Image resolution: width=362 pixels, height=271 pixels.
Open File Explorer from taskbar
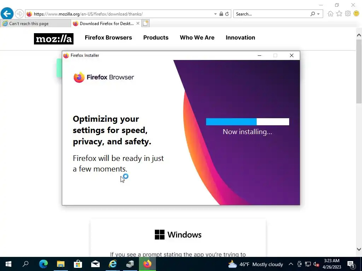click(x=61, y=264)
